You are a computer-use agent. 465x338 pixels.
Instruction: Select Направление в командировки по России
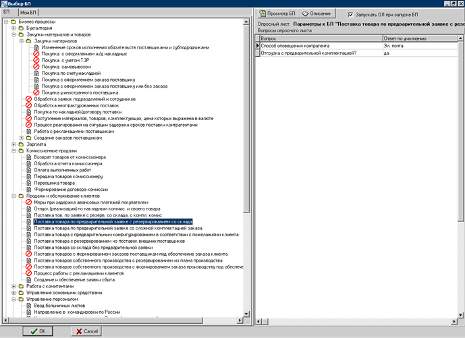[x=77, y=312]
